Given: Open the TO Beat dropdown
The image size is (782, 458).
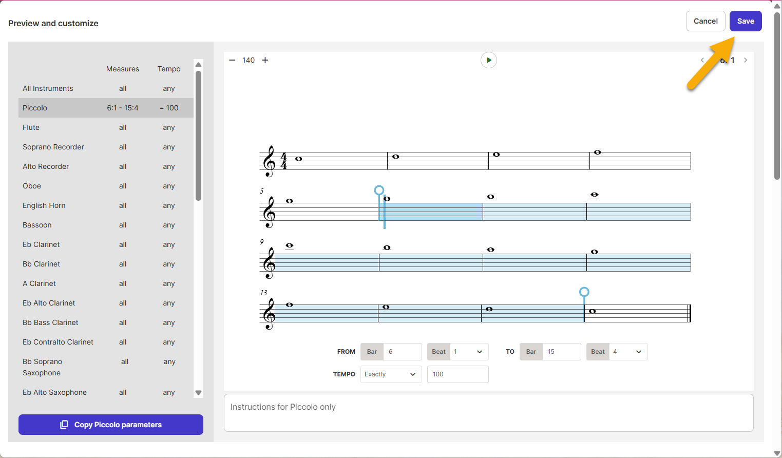Looking at the screenshot, I should [x=627, y=352].
